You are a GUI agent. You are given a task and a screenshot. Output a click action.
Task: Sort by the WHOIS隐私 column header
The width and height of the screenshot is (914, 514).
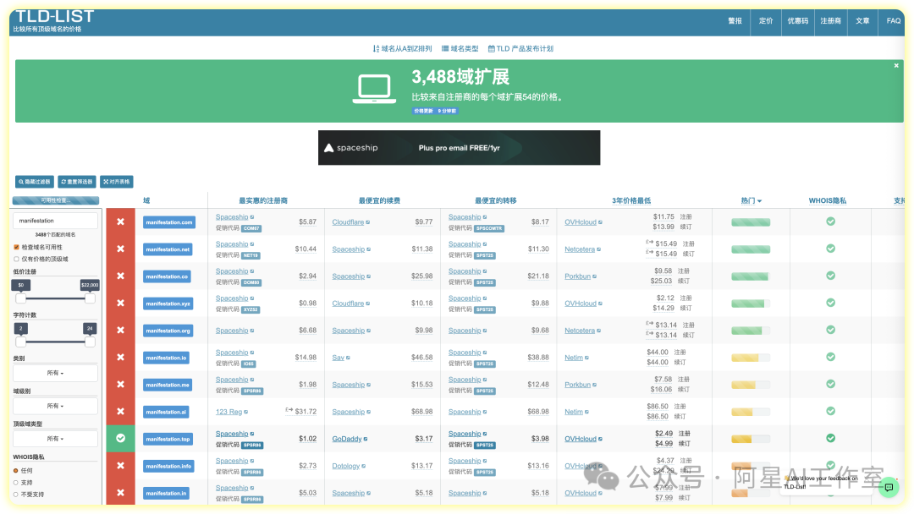[x=827, y=201]
